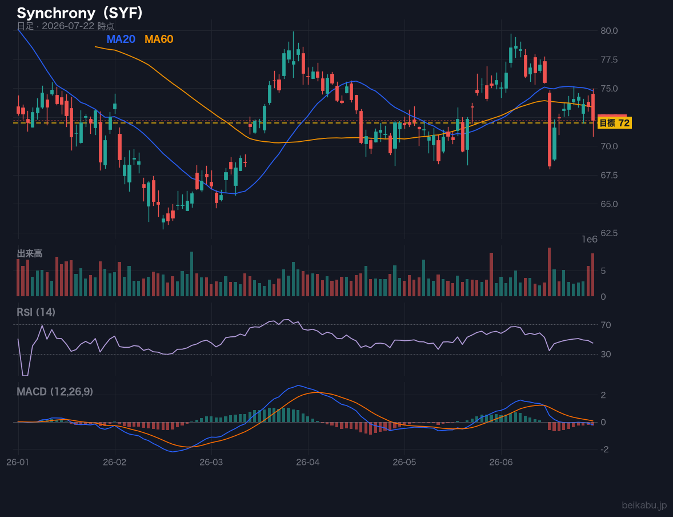The image size is (673, 517).
Task: Click the 目標 72 target price tag
Action: tap(614, 124)
